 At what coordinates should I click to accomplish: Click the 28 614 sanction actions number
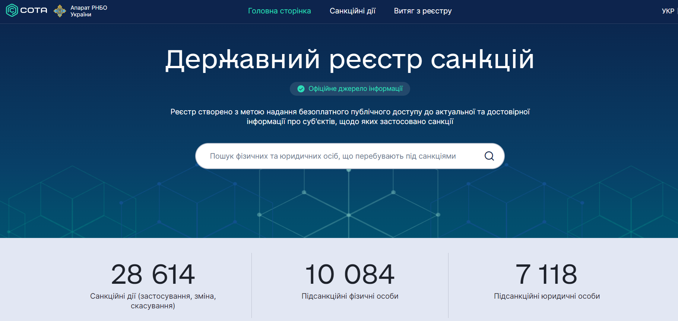click(153, 274)
